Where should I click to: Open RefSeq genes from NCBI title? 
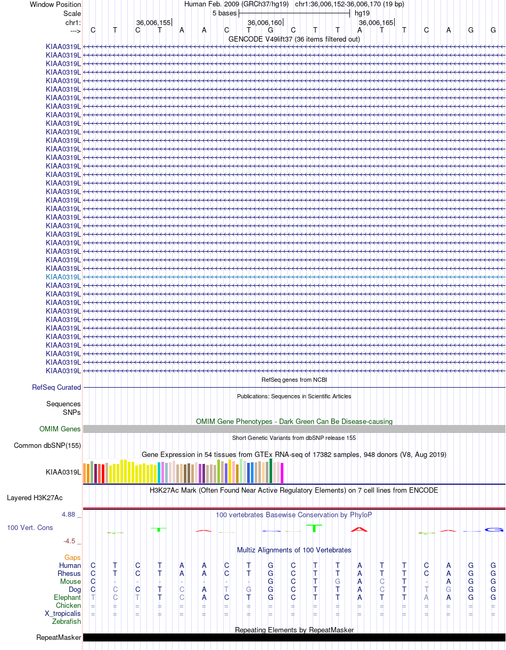tap(294, 380)
